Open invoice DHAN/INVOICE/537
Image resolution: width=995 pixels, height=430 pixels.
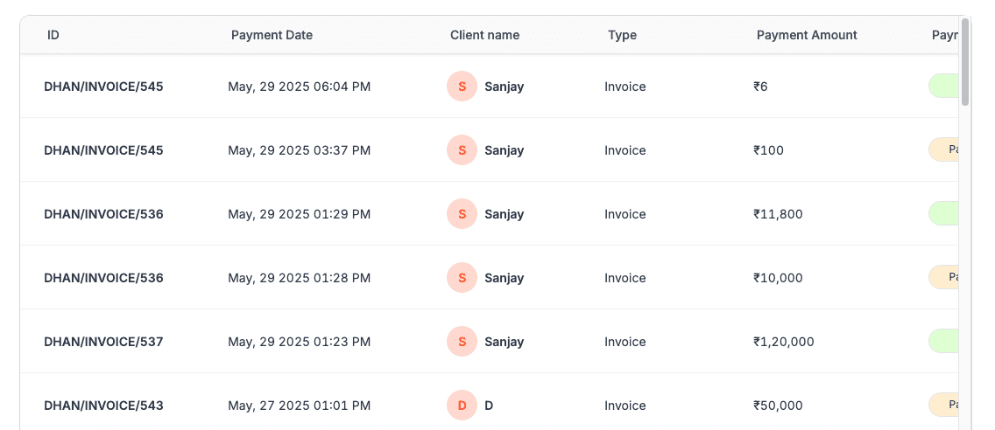coord(103,342)
